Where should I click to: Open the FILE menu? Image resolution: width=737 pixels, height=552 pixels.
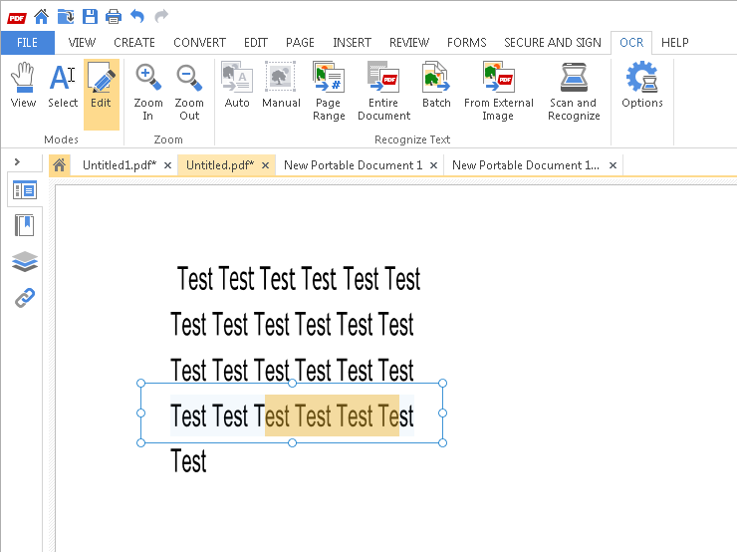pos(27,43)
